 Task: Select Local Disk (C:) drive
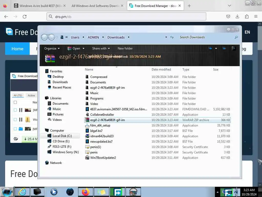pos(62,136)
